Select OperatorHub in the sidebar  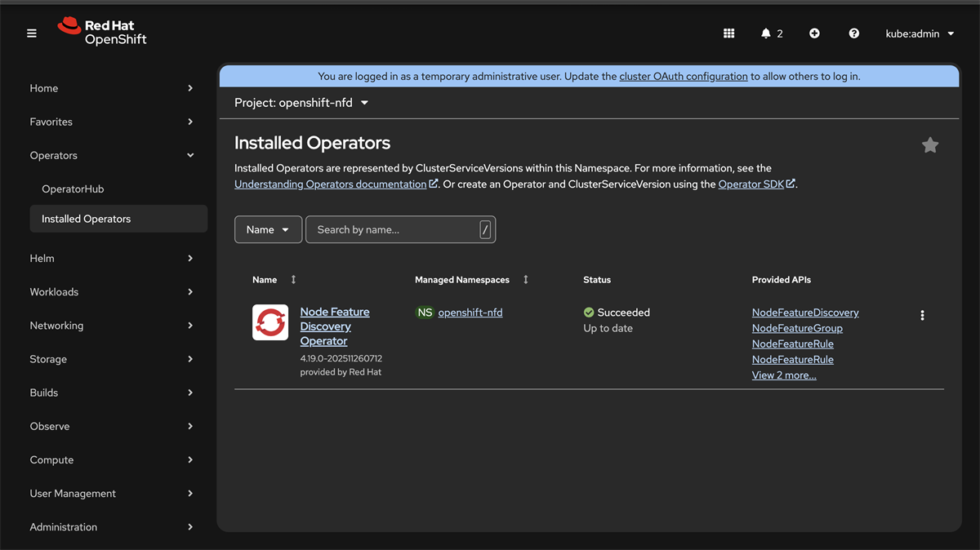pos(73,189)
